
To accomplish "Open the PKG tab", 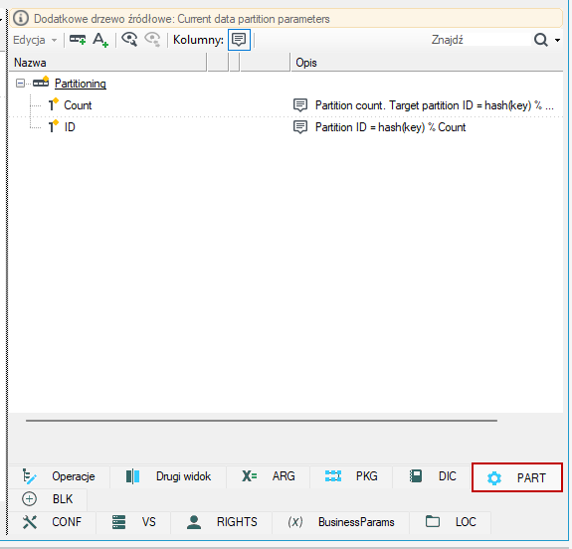I will (351, 476).
